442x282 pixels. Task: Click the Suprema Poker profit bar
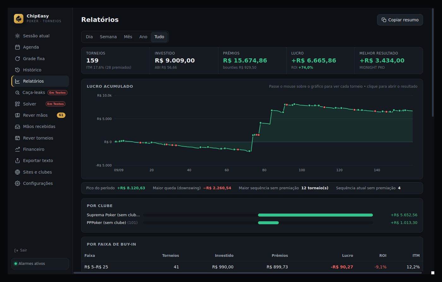(x=315, y=215)
